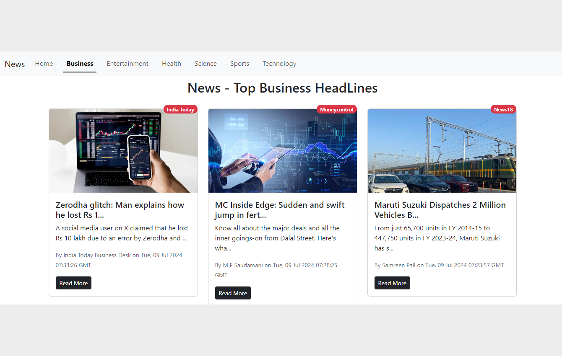The image size is (562, 356).
Task: Click Read More on Maruti Suzuki article
Action: [392, 283]
